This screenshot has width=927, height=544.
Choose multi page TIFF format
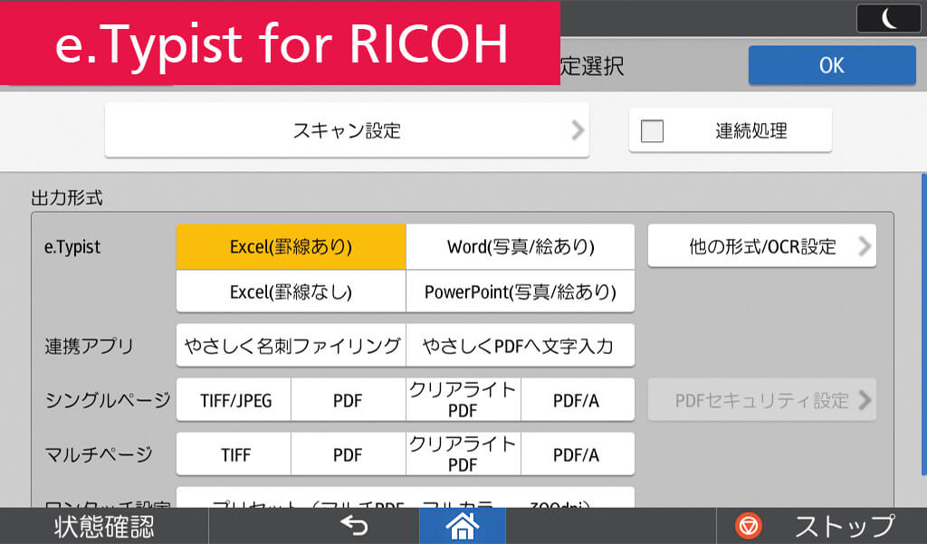(234, 454)
